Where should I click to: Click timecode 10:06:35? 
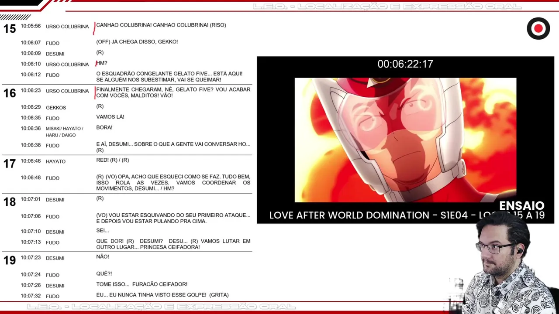click(31, 118)
